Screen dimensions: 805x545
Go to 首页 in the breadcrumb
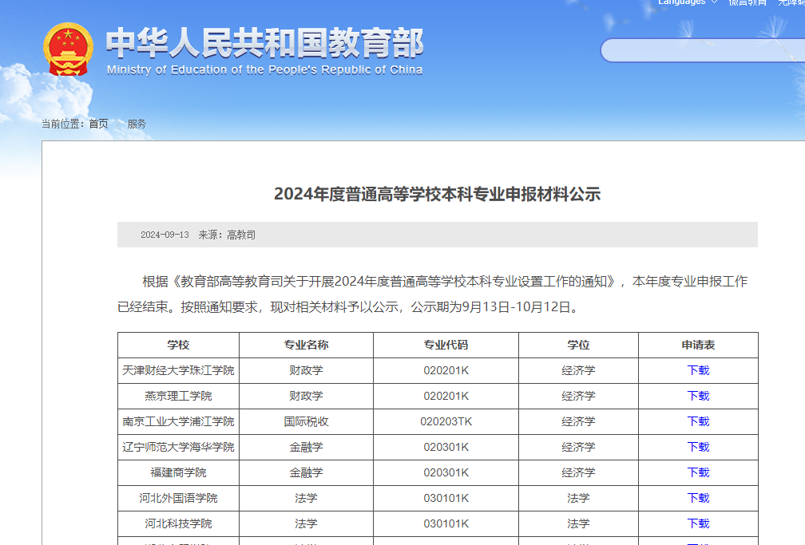(98, 124)
